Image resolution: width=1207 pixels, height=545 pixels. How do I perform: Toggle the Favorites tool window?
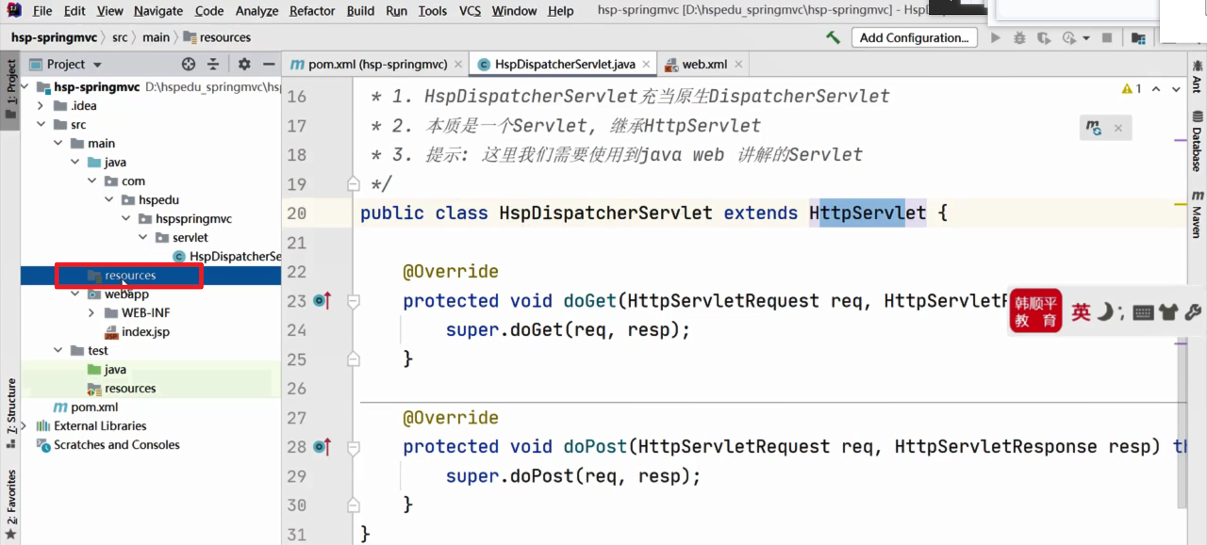tap(11, 504)
